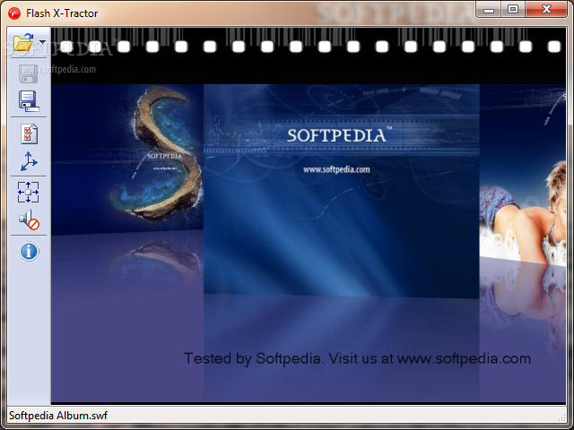Screen dimensions: 574x430
Task: Close the Flash X-Tractor window
Action: [x=546, y=10]
